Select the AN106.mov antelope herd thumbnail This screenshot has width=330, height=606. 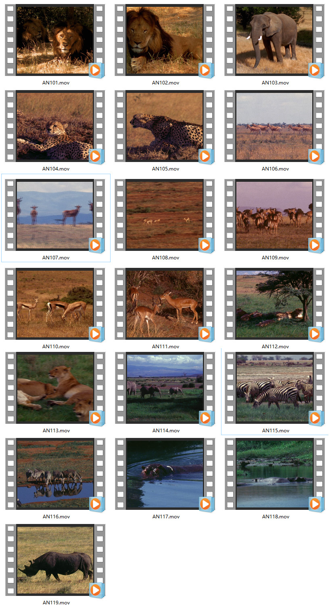[x=274, y=126]
